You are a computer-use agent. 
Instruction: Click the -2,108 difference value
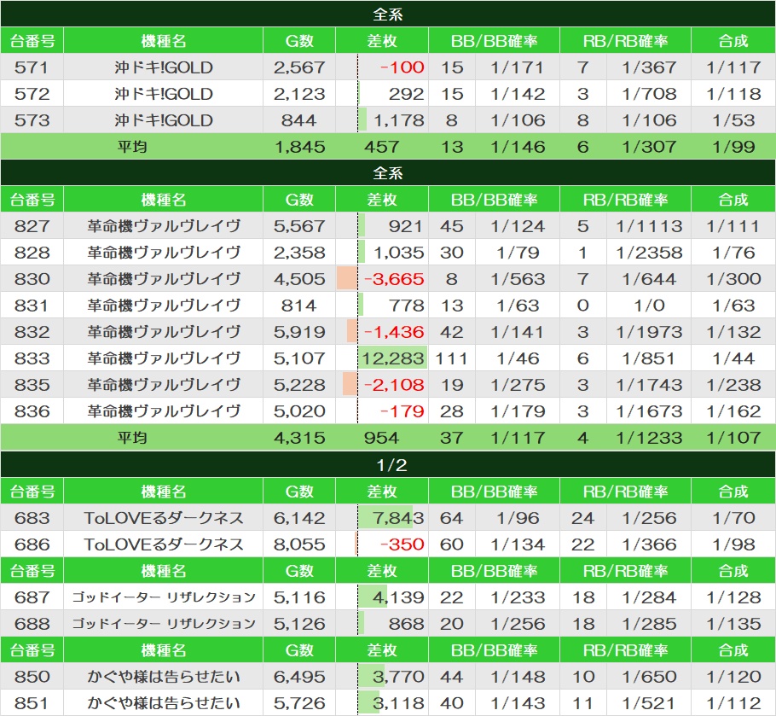[394, 385]
